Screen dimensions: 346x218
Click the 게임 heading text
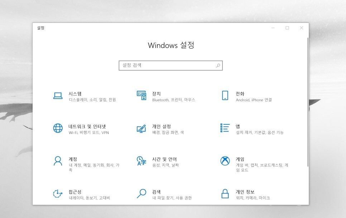[x=240, y=159]
